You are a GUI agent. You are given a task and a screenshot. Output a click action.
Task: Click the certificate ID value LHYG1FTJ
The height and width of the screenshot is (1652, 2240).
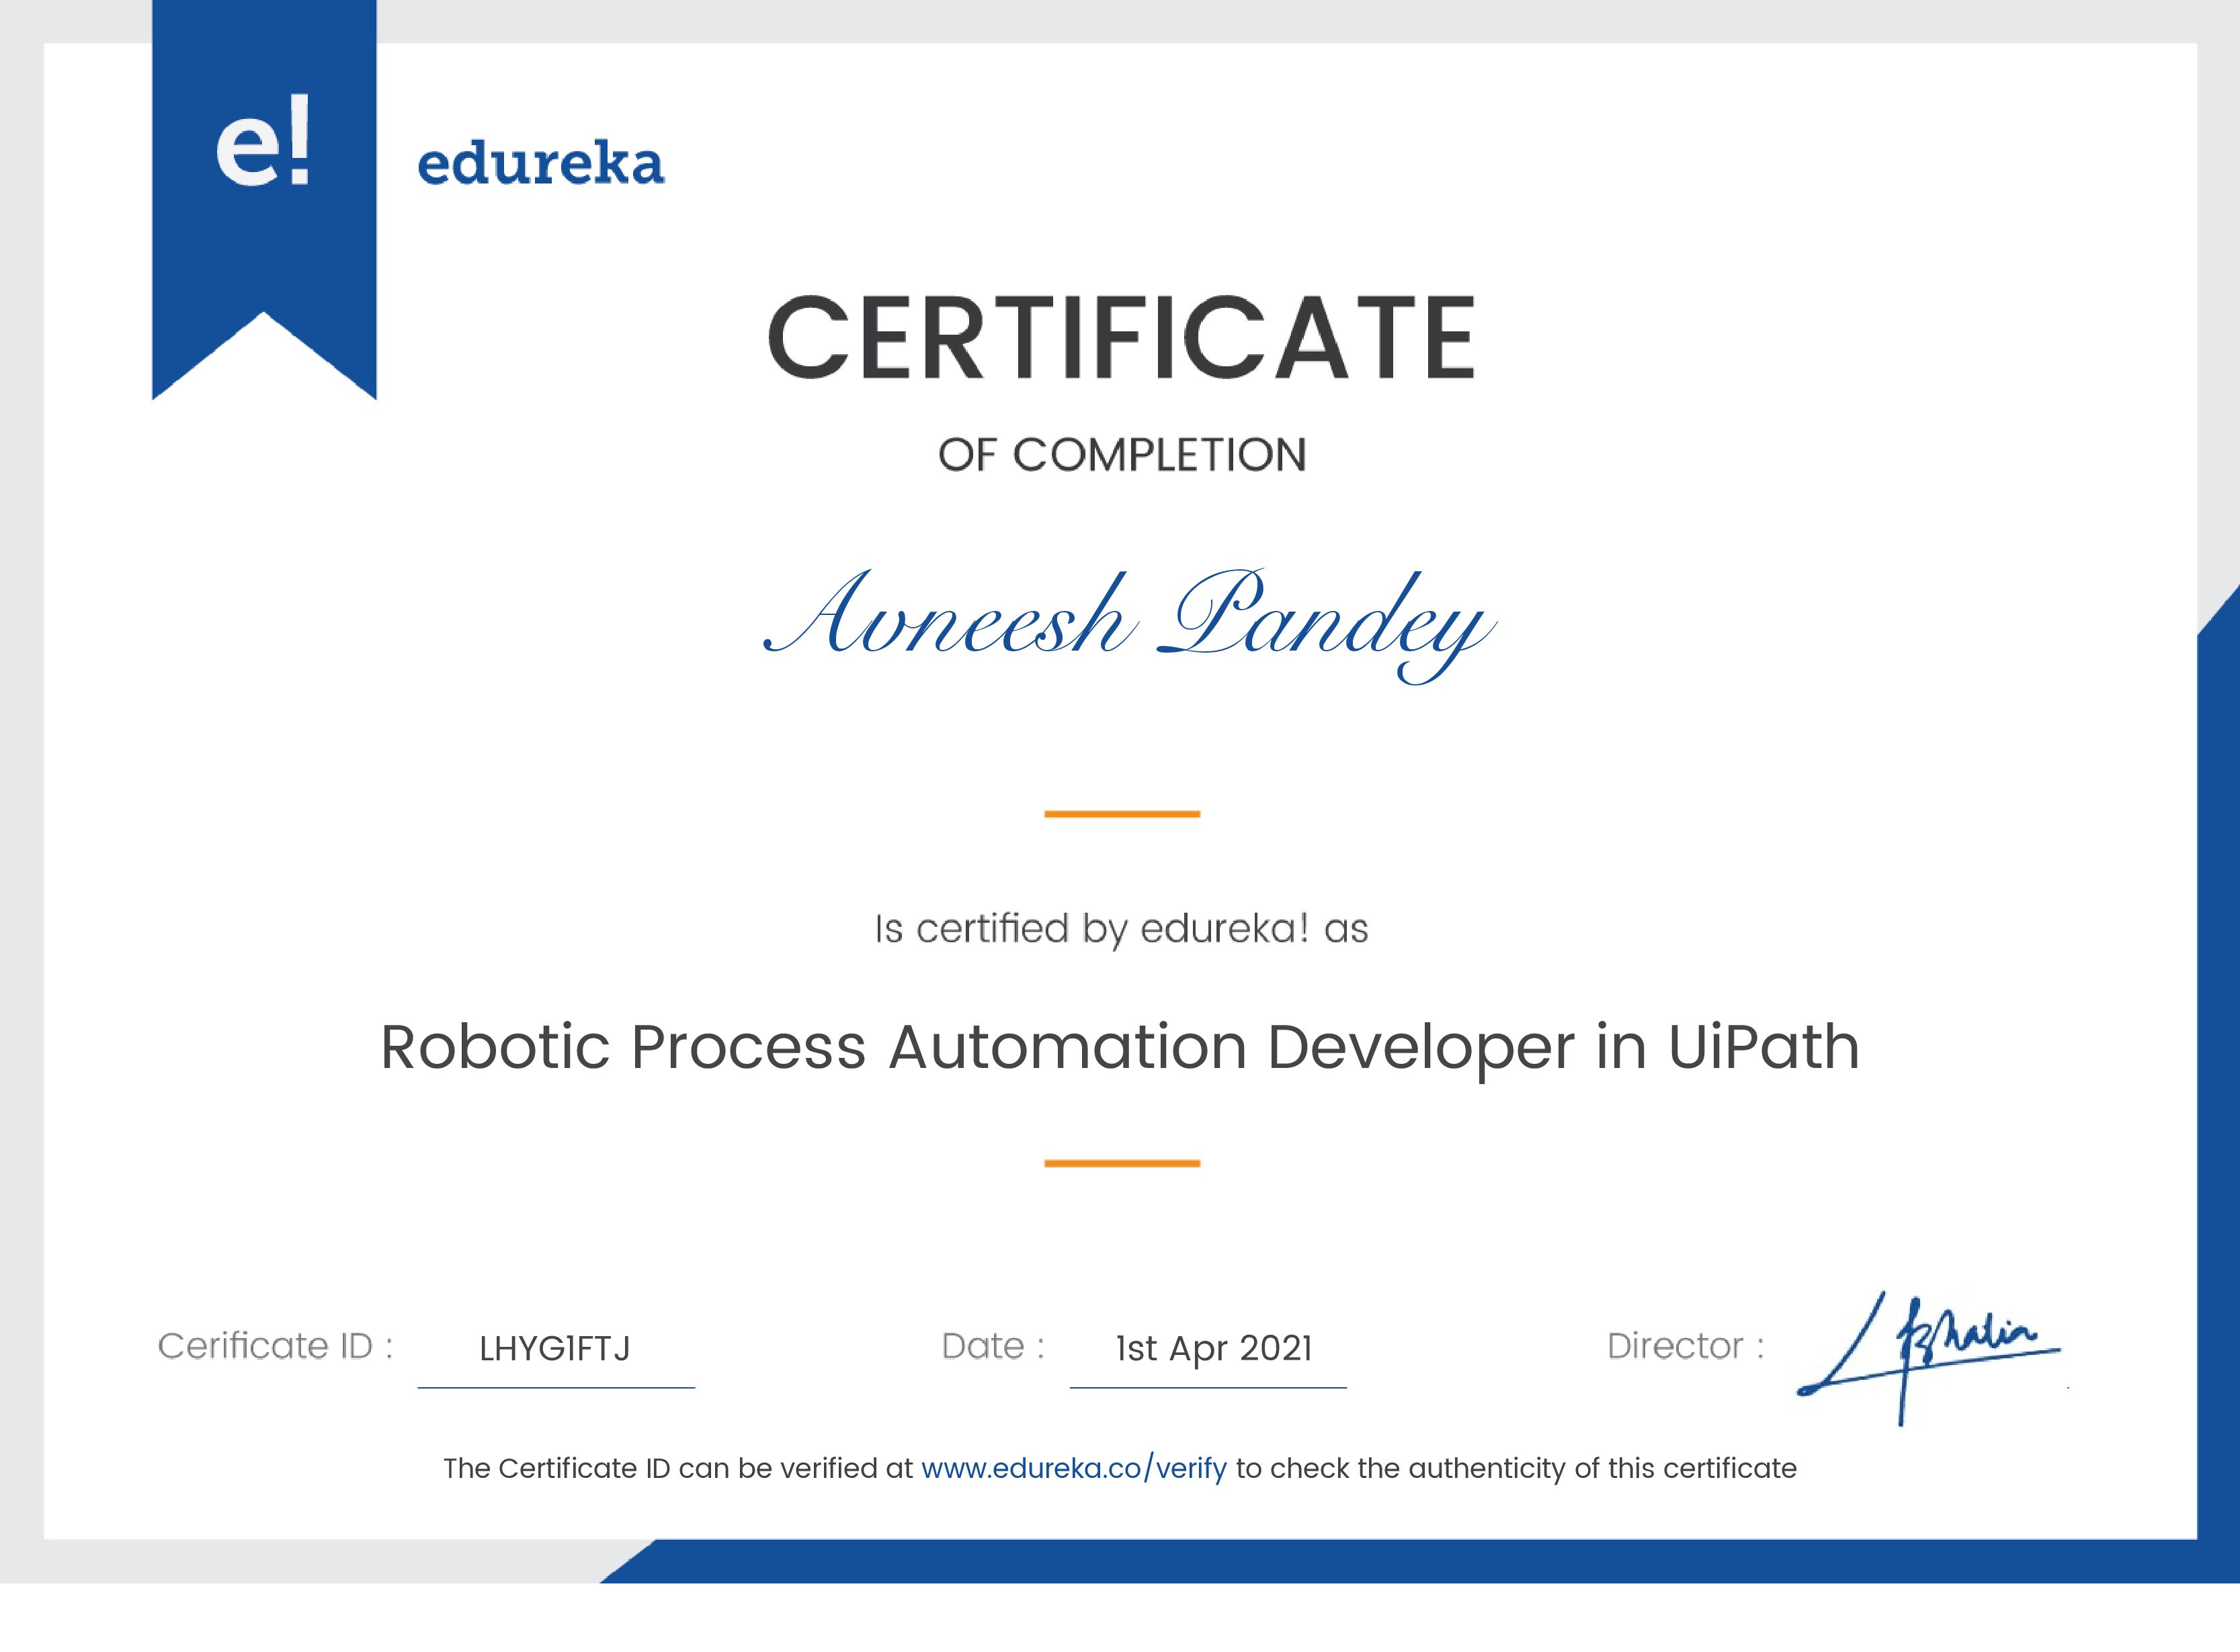pos(555,1349)
